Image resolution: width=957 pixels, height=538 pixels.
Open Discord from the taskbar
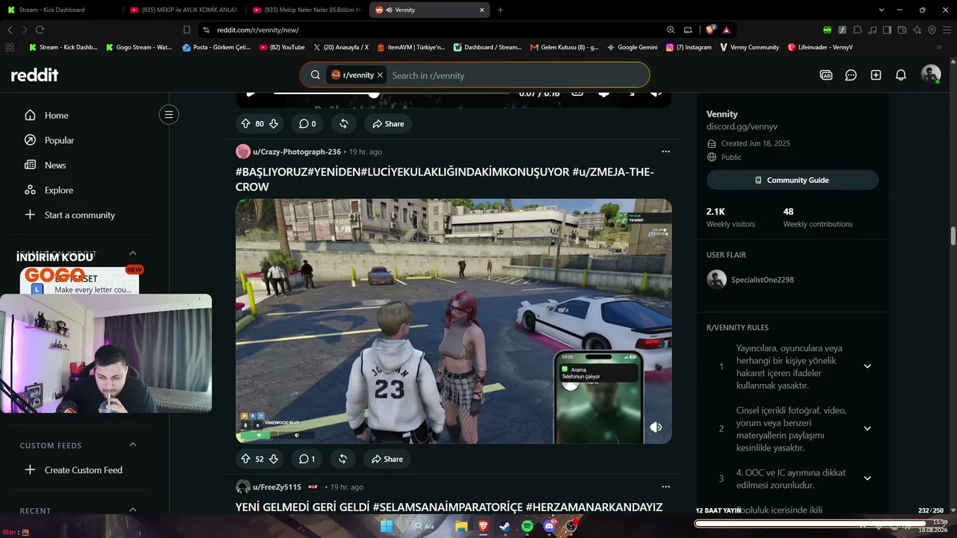[550, 526]
